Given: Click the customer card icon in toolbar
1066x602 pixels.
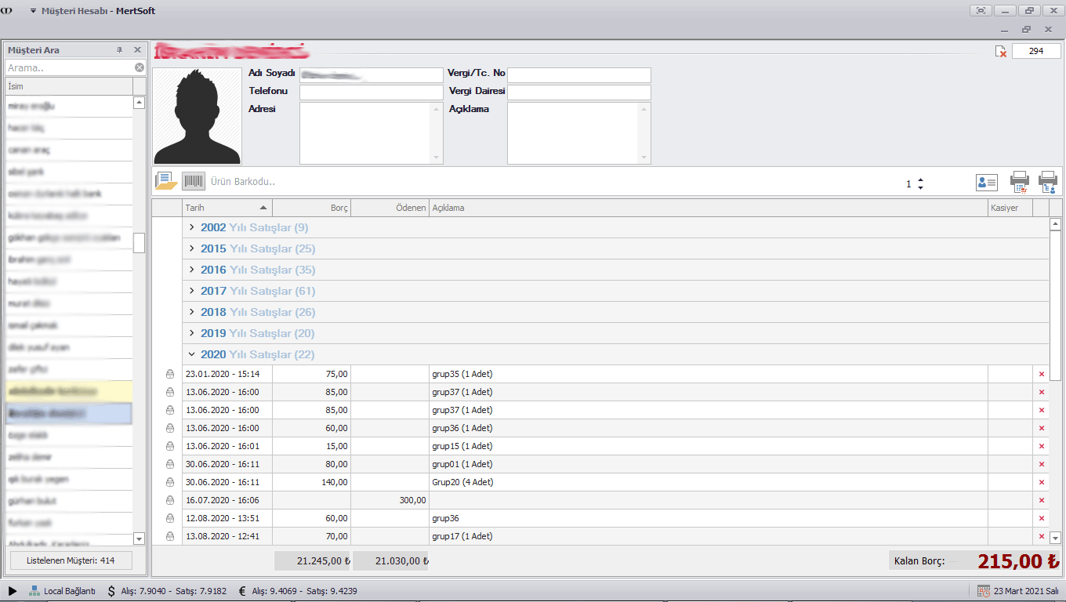Looking at the screenshot, I should coord(986,183).
